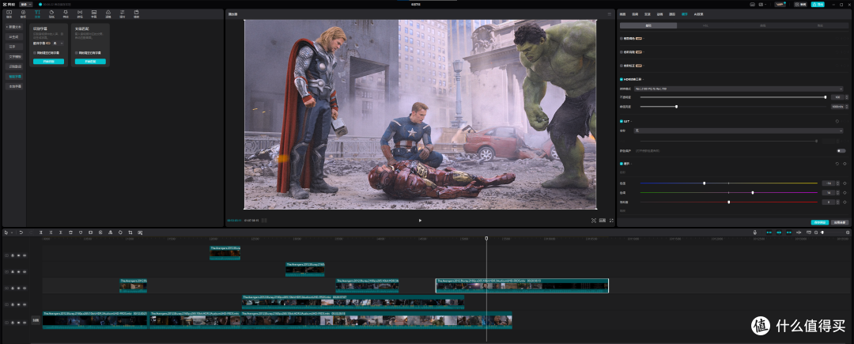Open the smart subtitles sidebar item

15,76
